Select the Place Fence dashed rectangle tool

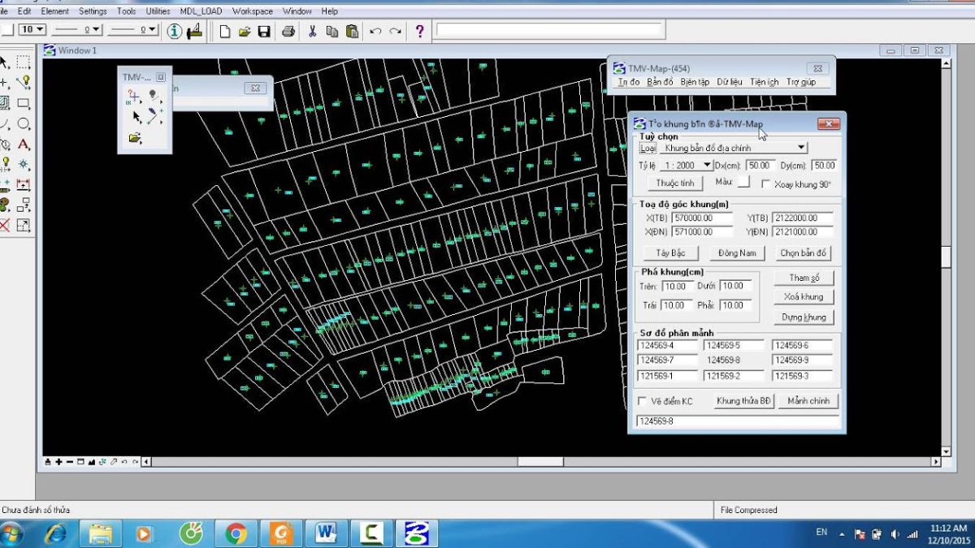coord(24,62)
